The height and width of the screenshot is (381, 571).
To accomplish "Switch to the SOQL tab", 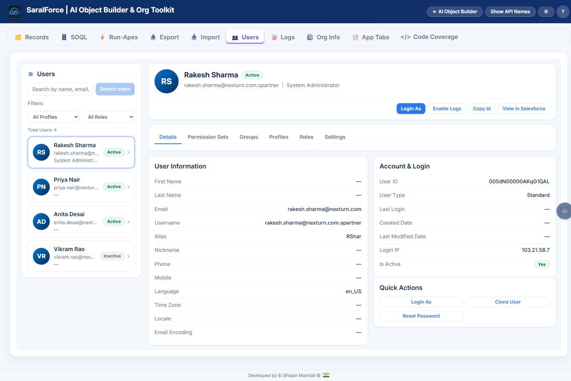I will [74, 37].
